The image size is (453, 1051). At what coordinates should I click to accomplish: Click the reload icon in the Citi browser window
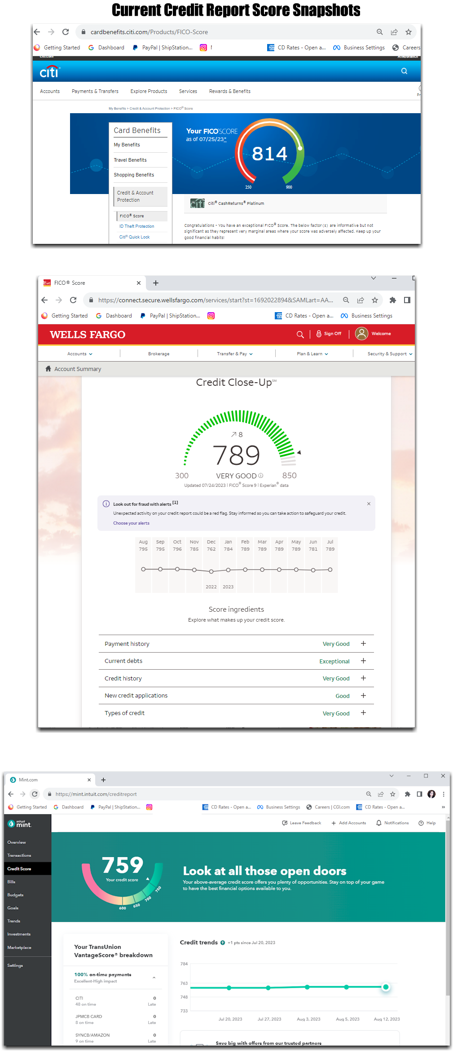click(66, 32)
